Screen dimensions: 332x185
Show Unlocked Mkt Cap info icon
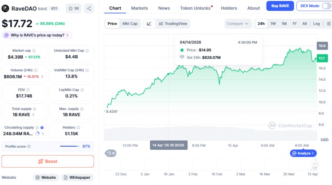(x=87, y=51)
